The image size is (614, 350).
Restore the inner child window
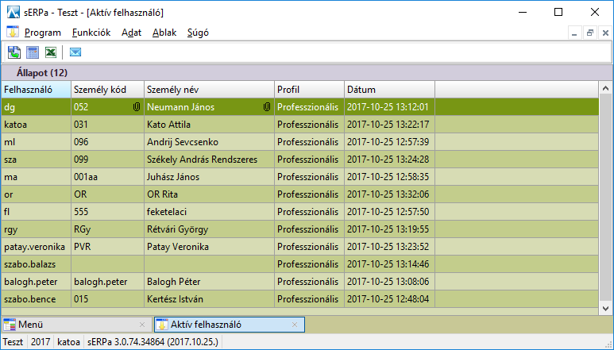pyautogui.click(x=589, y=33)
